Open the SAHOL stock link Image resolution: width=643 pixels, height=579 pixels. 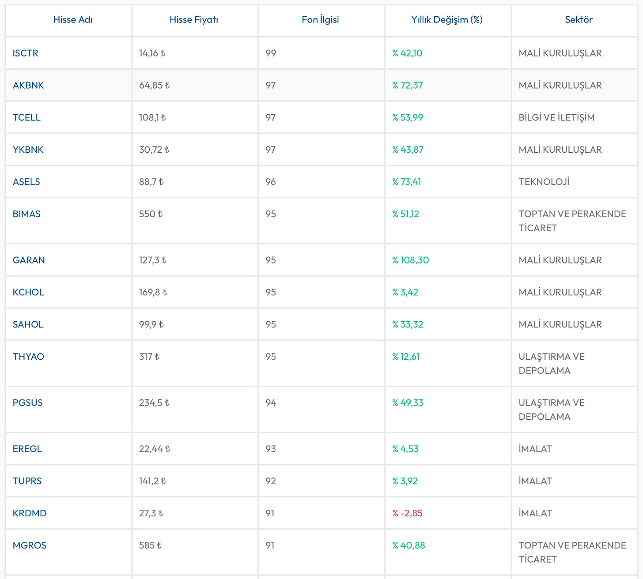click(28, 324)
